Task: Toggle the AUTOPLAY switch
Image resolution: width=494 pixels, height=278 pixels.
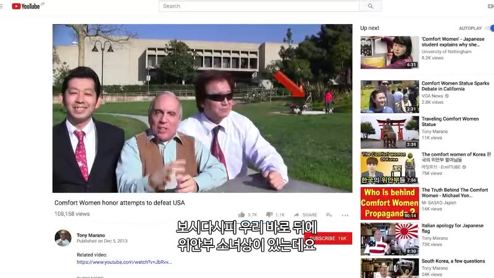Action: pyautogui.click(x=491, y=28)
